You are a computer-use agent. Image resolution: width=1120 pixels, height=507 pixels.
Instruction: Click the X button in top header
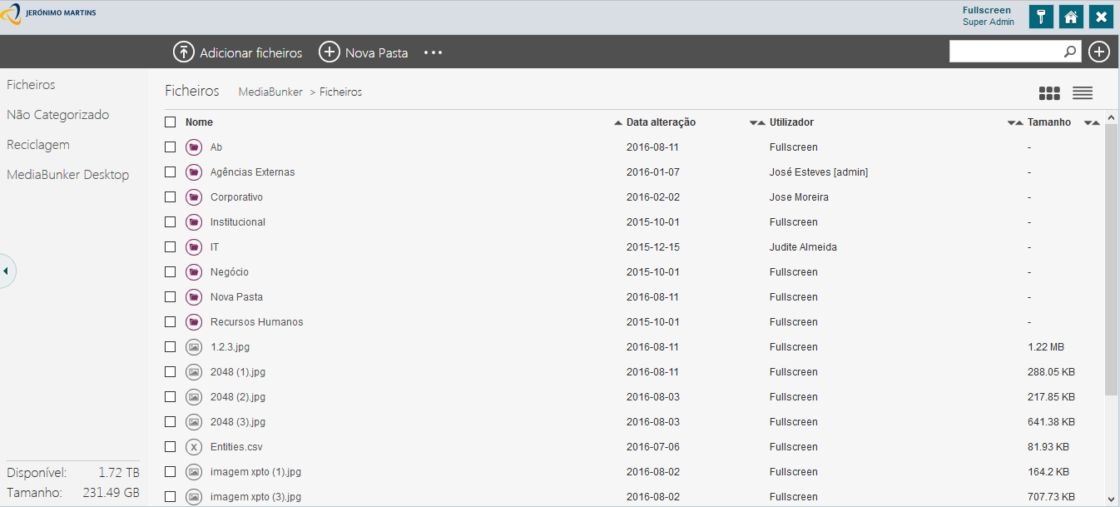[1101, 17]
